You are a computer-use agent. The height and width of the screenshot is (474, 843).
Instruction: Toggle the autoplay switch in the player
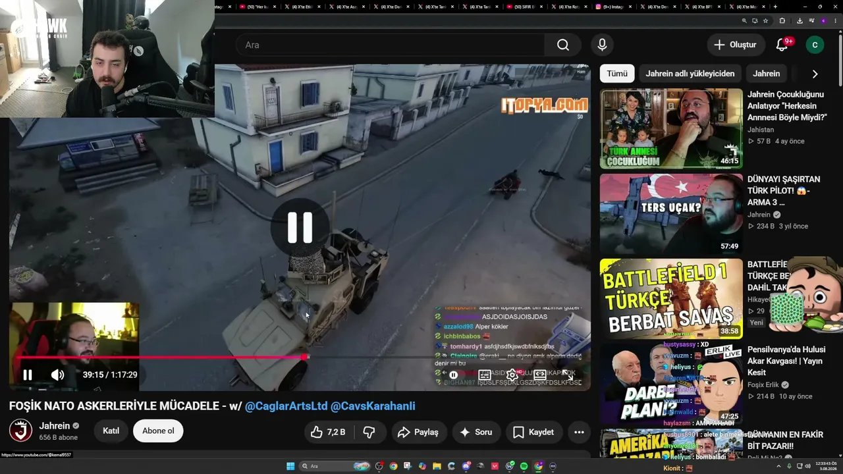pos(453,375)
